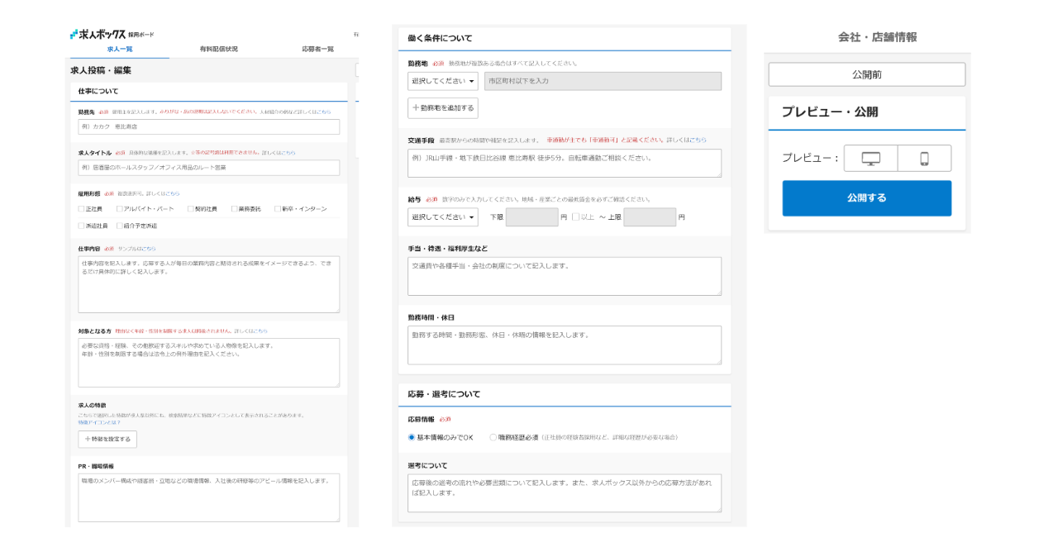Switch to the 有料配信状況 tab
1058x547 pixels.
219,50
